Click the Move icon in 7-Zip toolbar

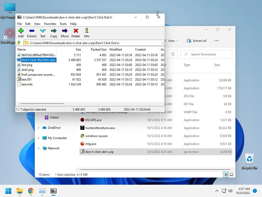click(x=65, y=31)
